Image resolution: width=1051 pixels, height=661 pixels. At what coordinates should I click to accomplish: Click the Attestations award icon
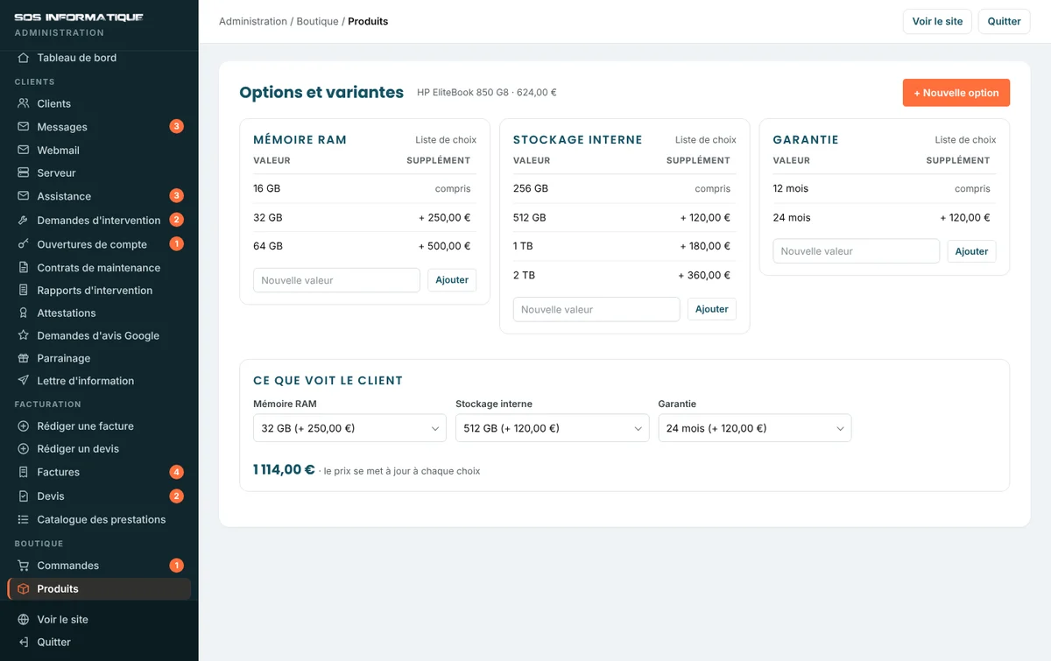(x=24, y=313)
